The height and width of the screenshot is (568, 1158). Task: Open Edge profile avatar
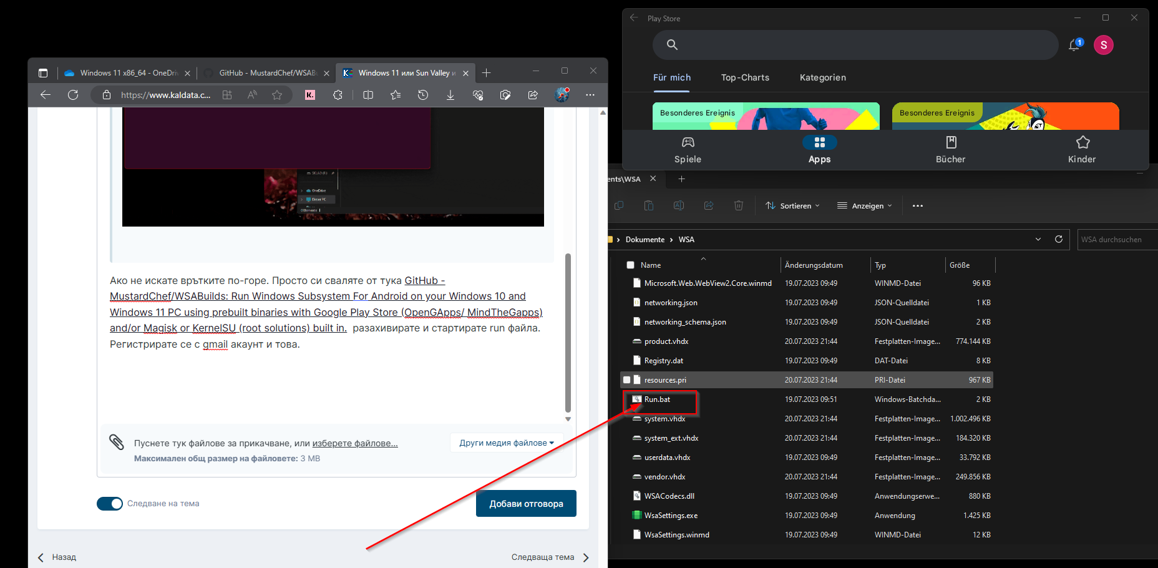[562, 95]
